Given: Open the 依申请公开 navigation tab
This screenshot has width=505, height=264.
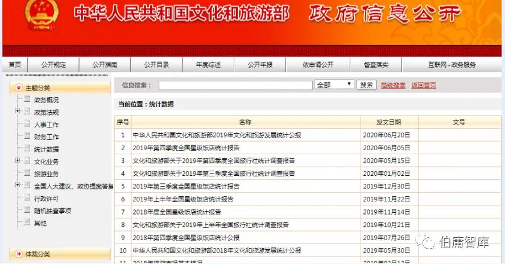Looking at the screenshot, I should click(318, 65).
